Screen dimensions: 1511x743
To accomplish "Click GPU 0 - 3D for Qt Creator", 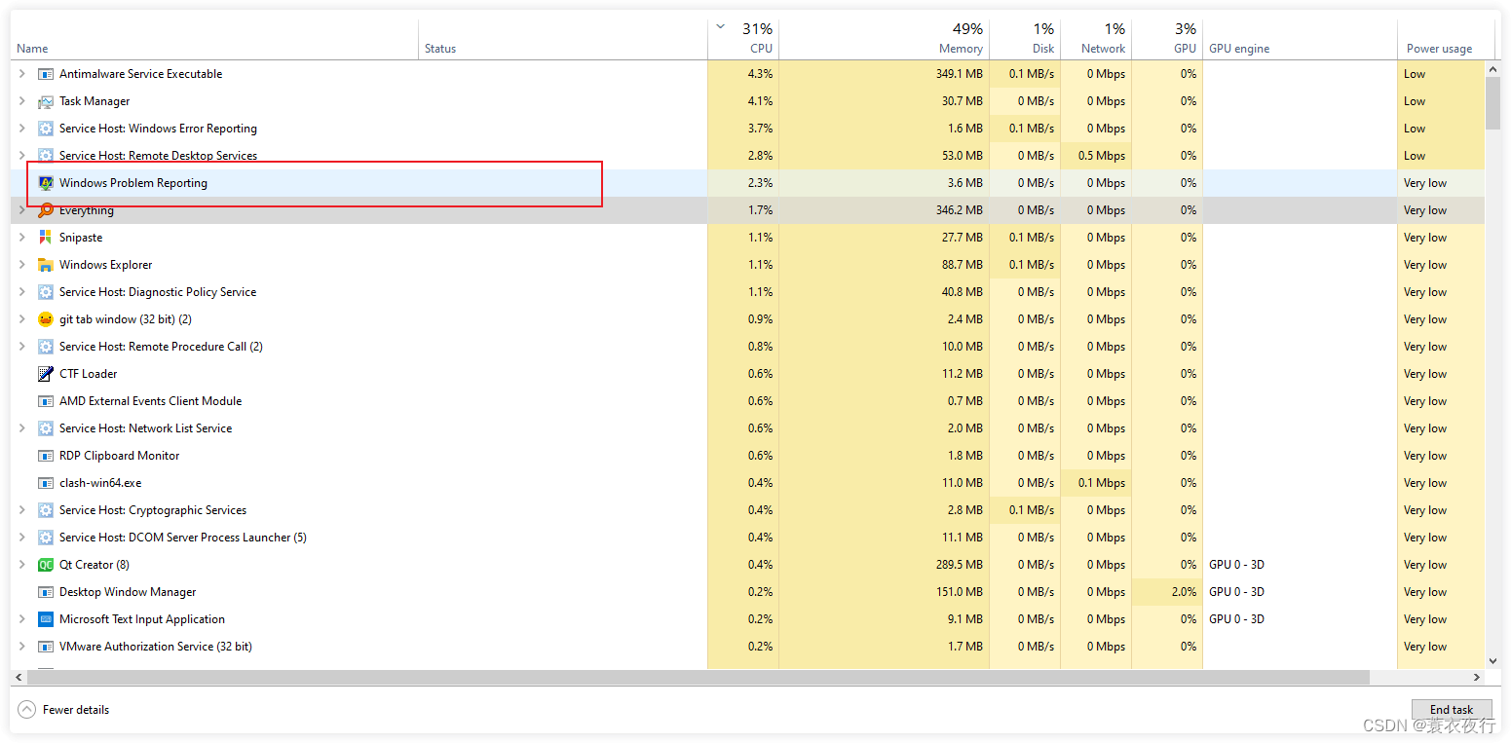I will coord(1236,565).
